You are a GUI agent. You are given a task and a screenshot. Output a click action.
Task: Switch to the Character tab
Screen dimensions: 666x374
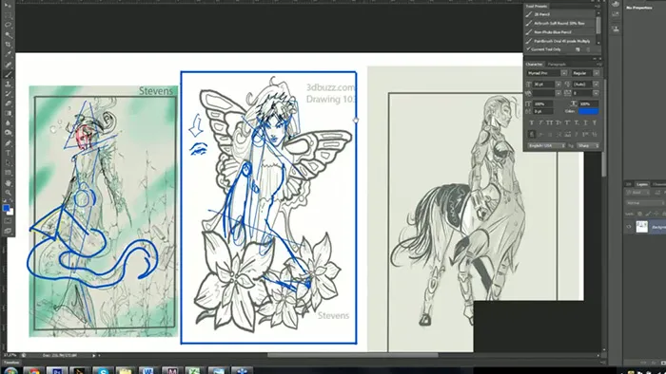[x=534, y=65]
